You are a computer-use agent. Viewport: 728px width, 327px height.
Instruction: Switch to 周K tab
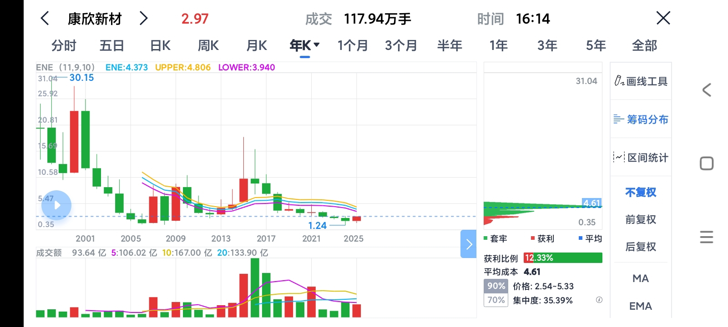(208, 45)
